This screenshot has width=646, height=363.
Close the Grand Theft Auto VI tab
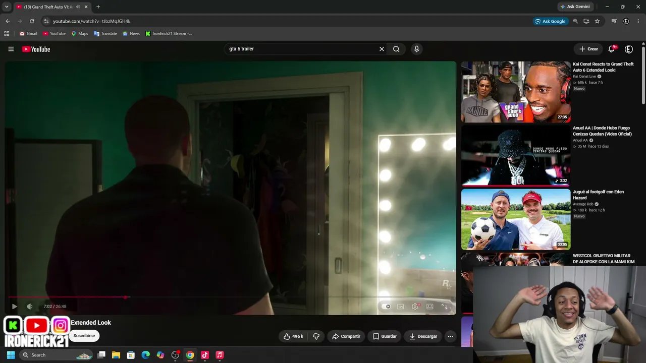tap(86, 7)
